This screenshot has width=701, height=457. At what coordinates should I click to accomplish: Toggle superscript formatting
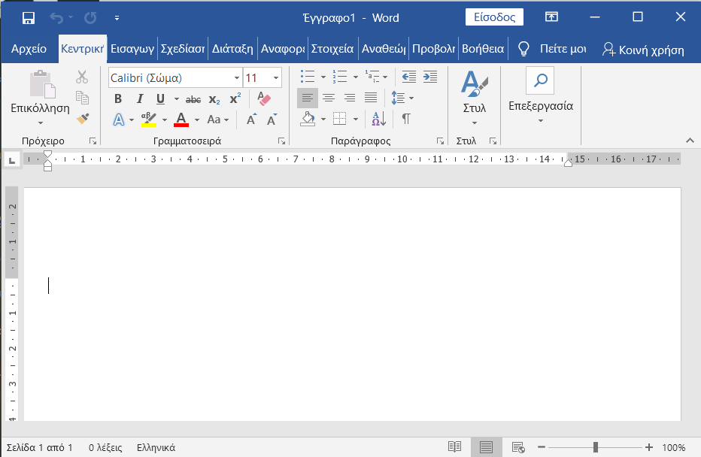coord(235,98)
